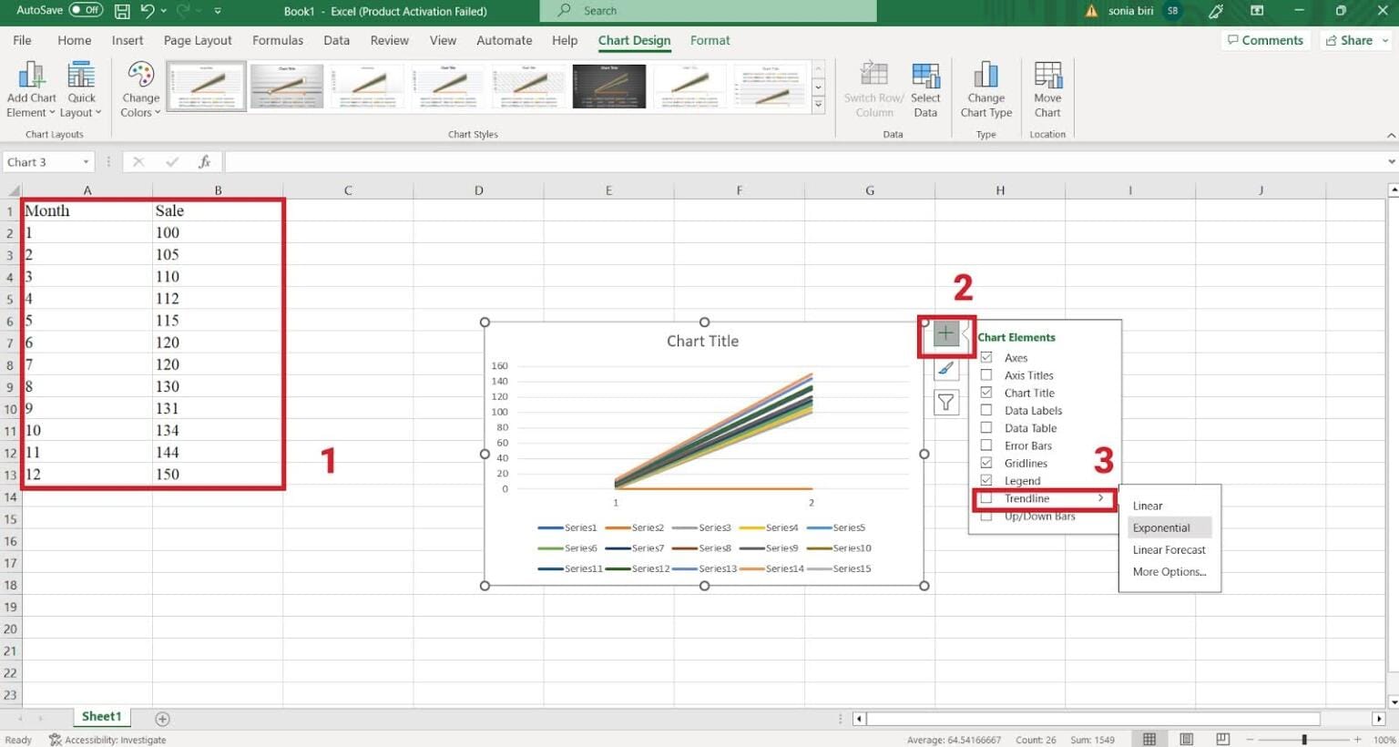This screenshot has width=1399, height=747.
Task: Check the Error Bars option
Action: [x=986, y=445]
